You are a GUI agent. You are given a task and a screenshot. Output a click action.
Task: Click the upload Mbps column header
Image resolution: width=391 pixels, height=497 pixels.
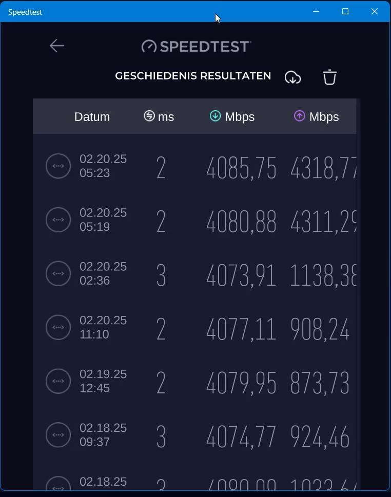(317, 116)
